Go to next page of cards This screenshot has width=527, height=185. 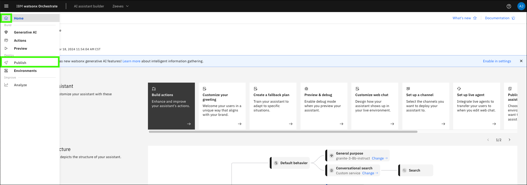coord(509,140)
